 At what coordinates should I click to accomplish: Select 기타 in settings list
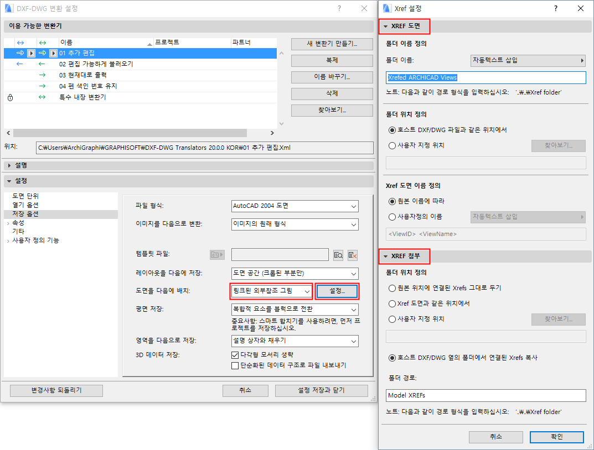tap(18, 232)
